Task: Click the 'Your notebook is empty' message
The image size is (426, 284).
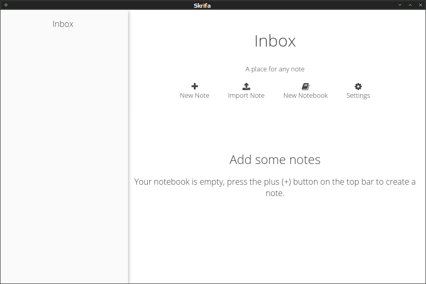Action: (275, 187)
